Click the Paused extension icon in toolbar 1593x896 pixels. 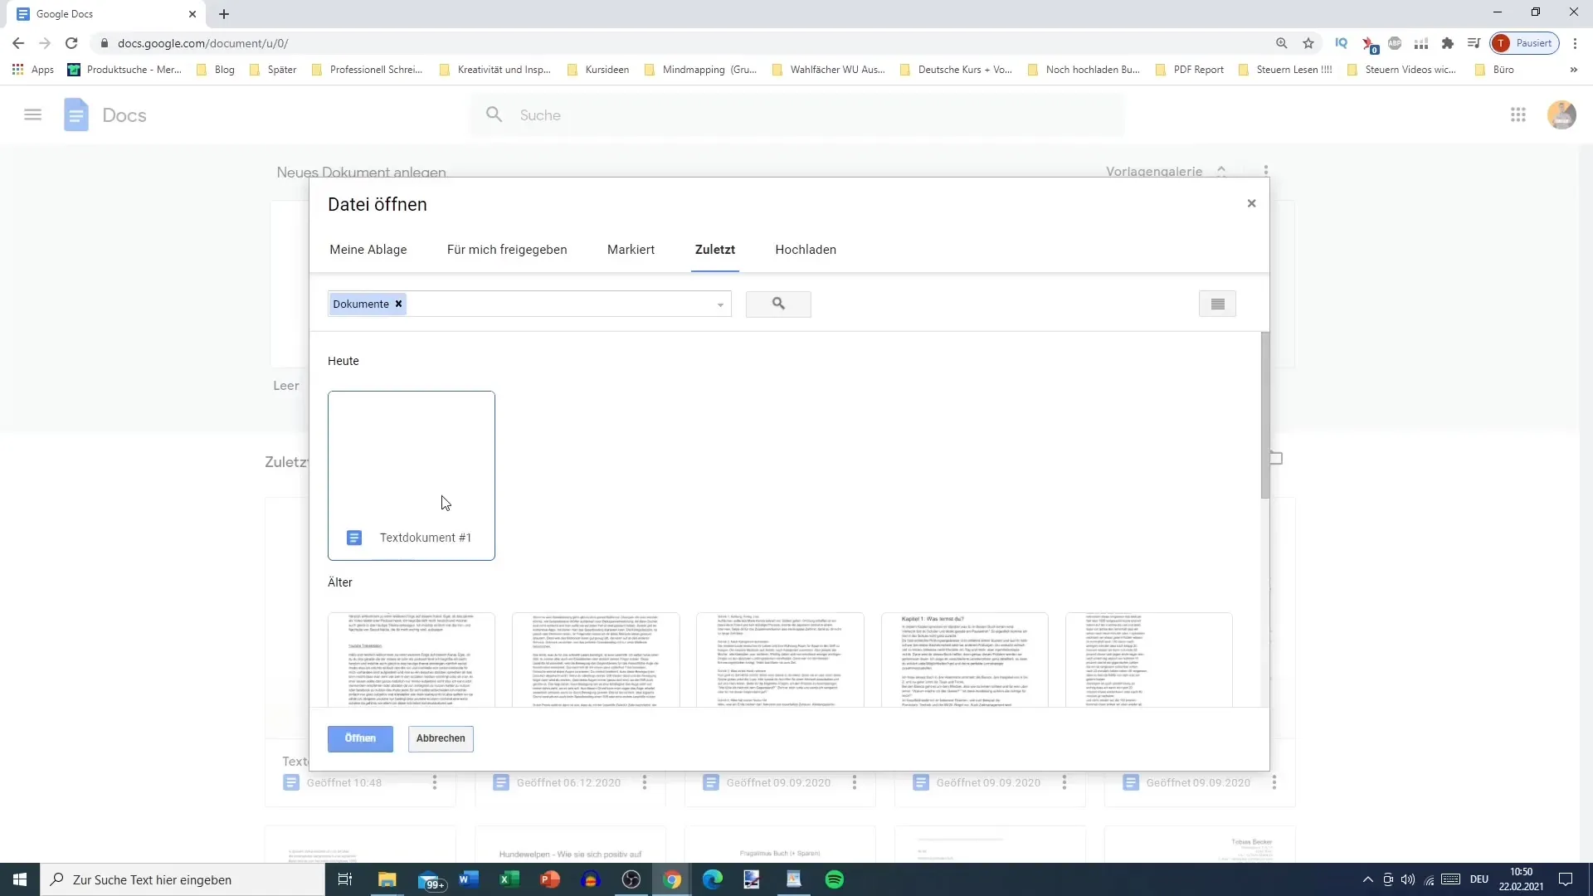[1528, 42]
